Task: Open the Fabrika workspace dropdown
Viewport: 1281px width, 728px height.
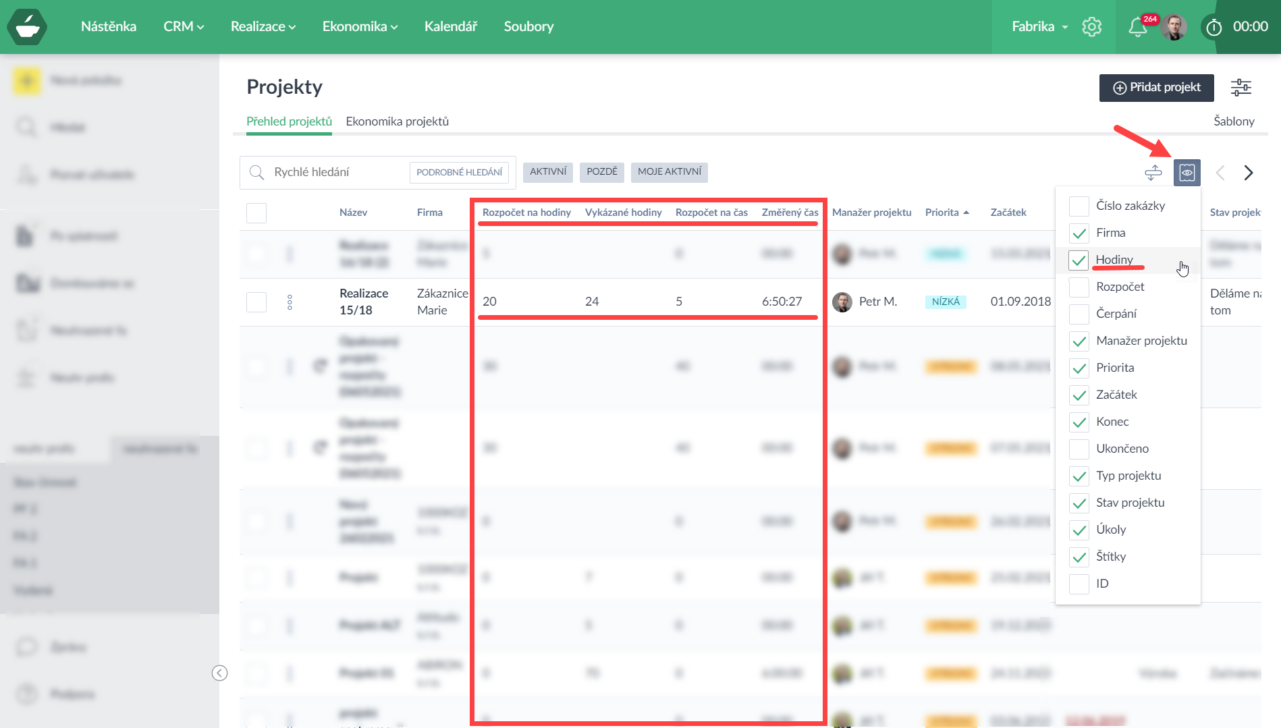Action: pos(1039,27)
